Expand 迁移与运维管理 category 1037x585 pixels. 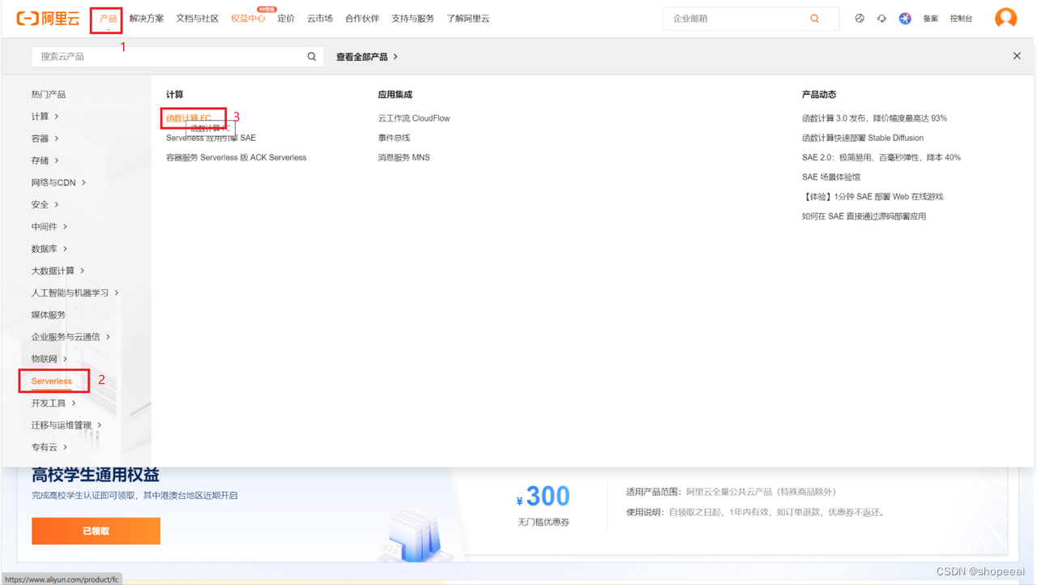pos(66,425)
